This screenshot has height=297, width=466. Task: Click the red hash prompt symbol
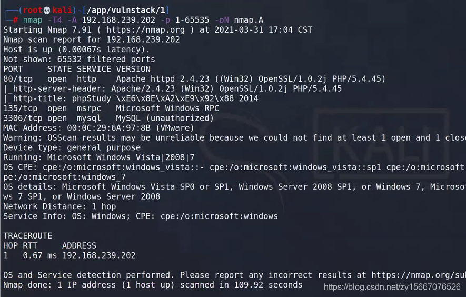pos(15,20)
